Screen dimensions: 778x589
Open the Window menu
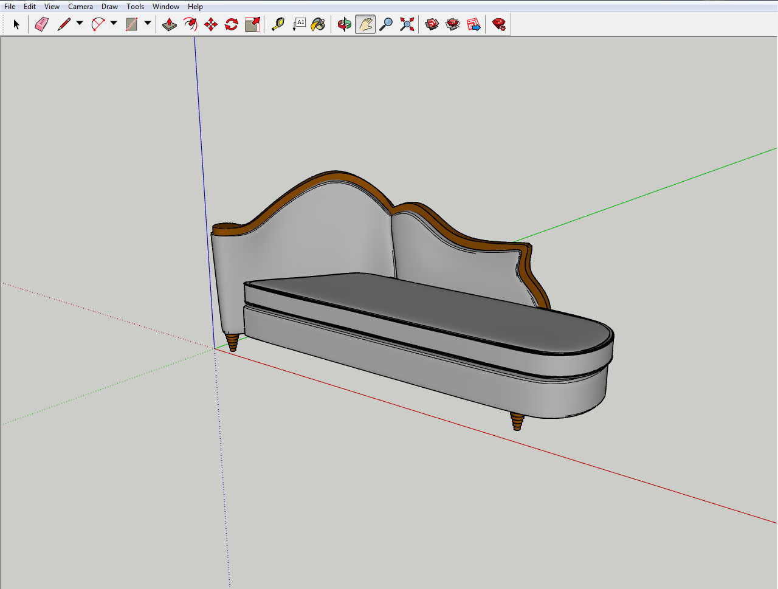coord(166,7)
